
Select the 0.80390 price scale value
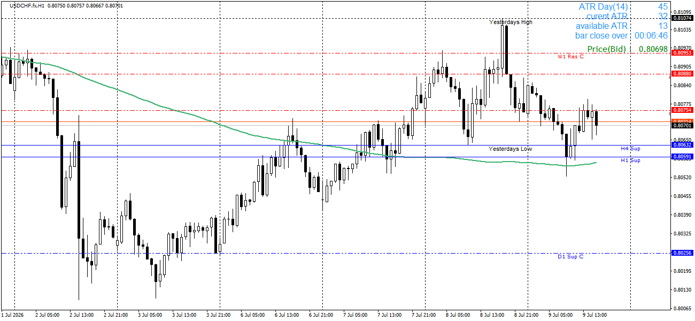(682, 215)
